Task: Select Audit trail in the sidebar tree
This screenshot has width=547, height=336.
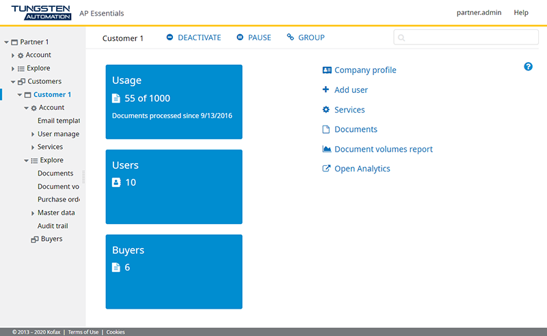Action: [53, 226]
